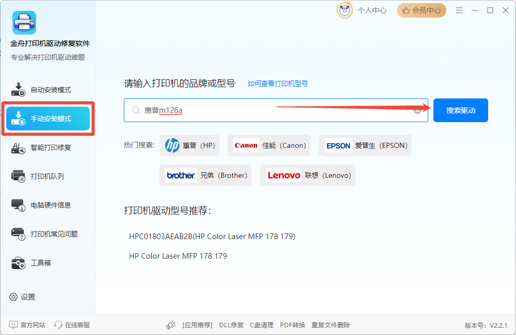Screen dimensions: 516x335
Task: Click the 工具箱 toolbox icon
Action: 18,263
